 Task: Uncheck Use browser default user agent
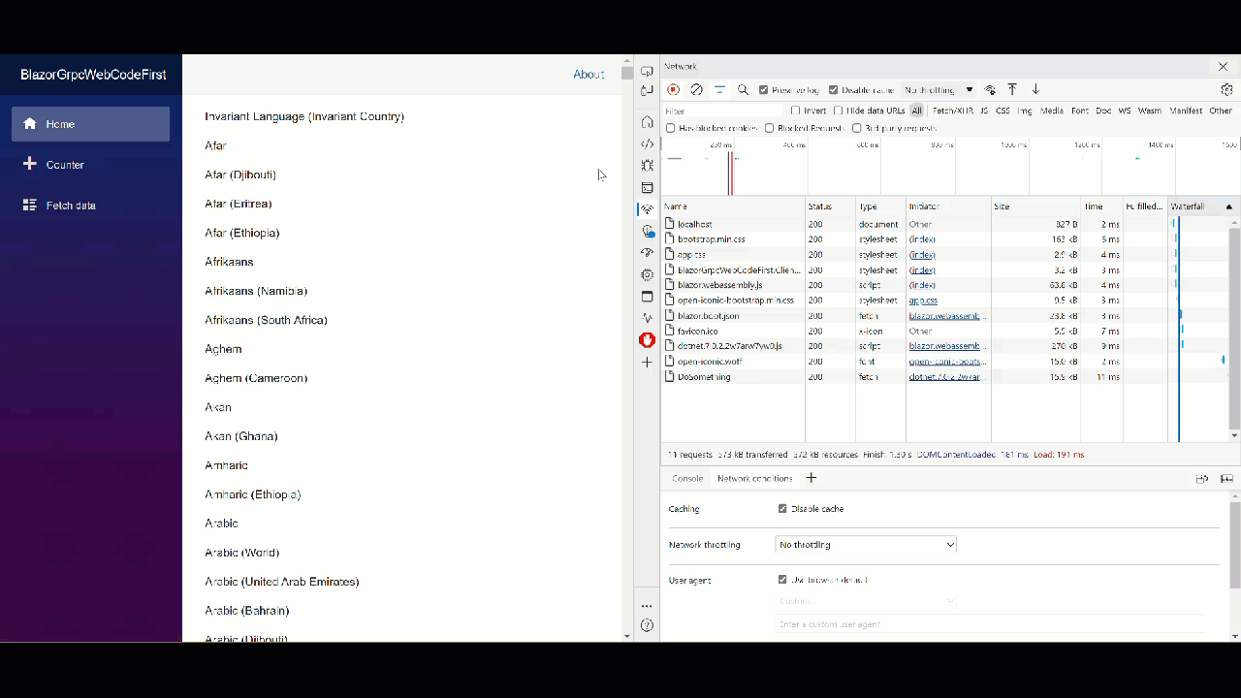coord(782,580)
